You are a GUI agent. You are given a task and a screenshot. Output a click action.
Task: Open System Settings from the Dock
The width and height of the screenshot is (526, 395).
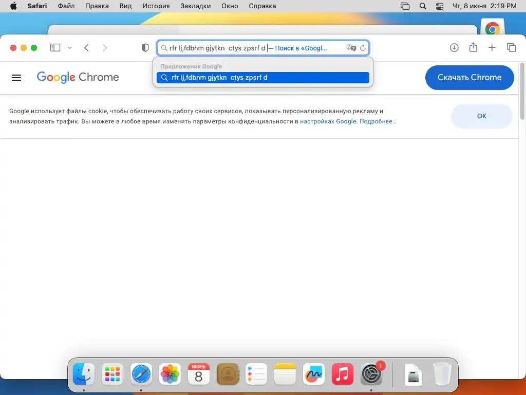coord(371,374)
